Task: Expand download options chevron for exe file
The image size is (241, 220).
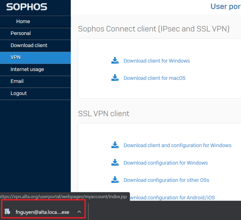Action: 79,212
